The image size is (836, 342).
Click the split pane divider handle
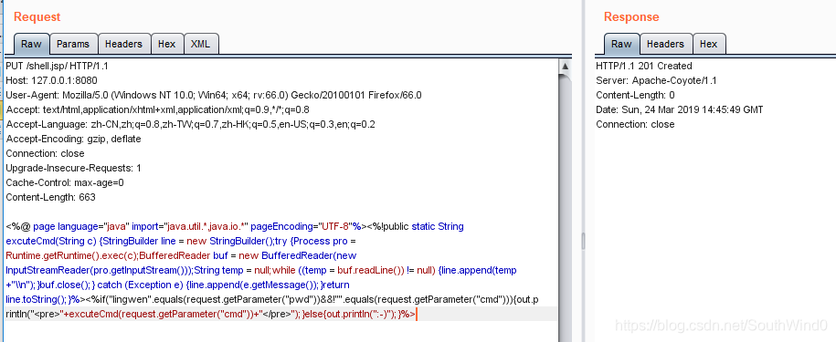[582, 241]
